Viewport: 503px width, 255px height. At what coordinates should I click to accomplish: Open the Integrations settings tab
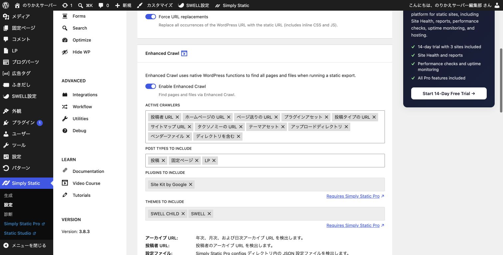pos(85,95)
